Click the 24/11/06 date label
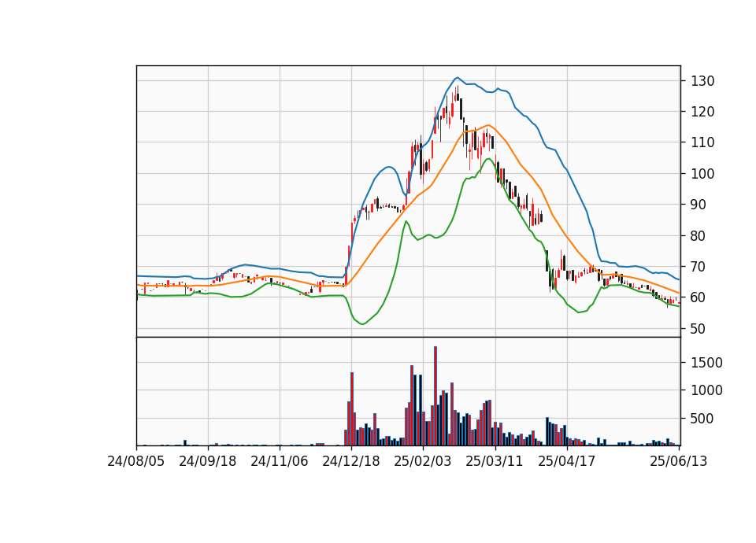The height and width of the screenshot is (543, 756). (x=279, y=461)
